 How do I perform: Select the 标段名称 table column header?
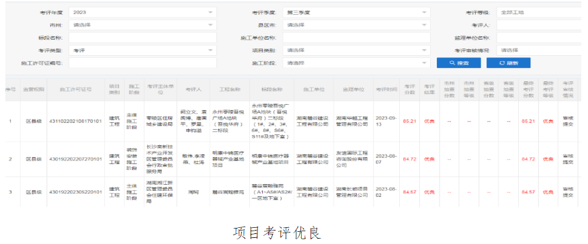[x=272, y=89]
